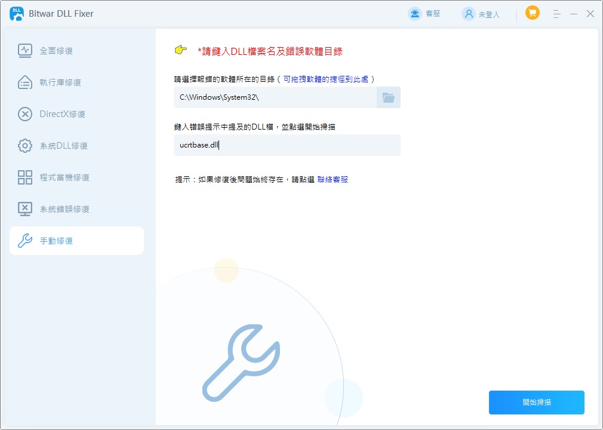
Task: Switch to 全面修復 text label
Action: (56, 51)
